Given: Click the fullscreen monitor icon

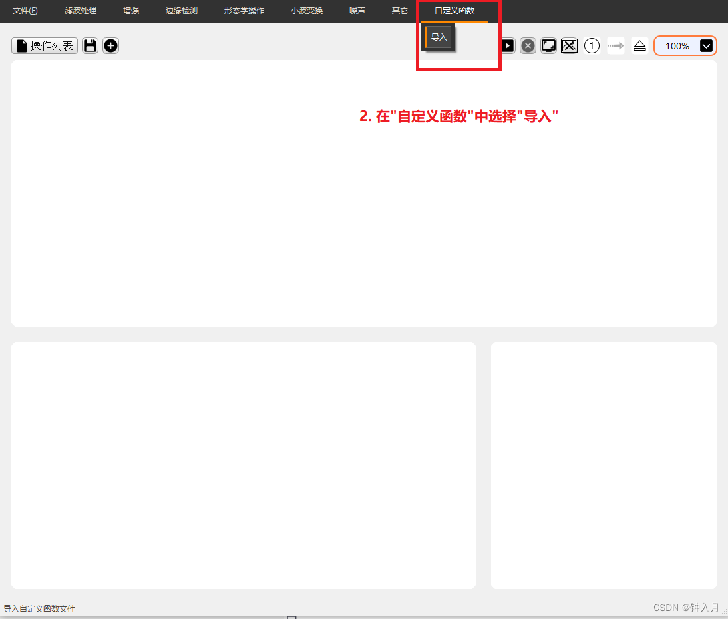Looking at the screenshot, I should tap(548, 45).
